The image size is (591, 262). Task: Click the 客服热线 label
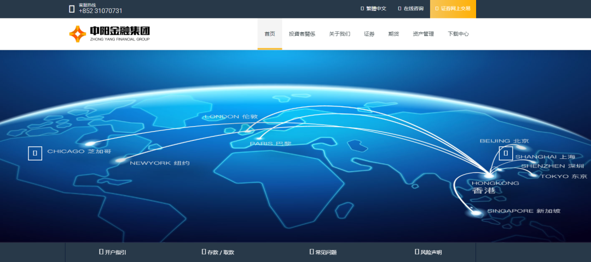tap(87, 5)
